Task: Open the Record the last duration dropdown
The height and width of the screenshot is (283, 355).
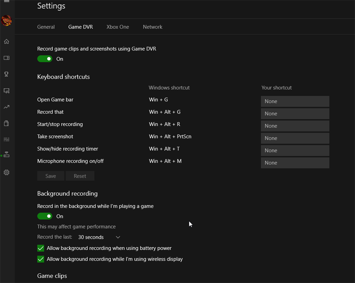Action: tap(99, 237)
